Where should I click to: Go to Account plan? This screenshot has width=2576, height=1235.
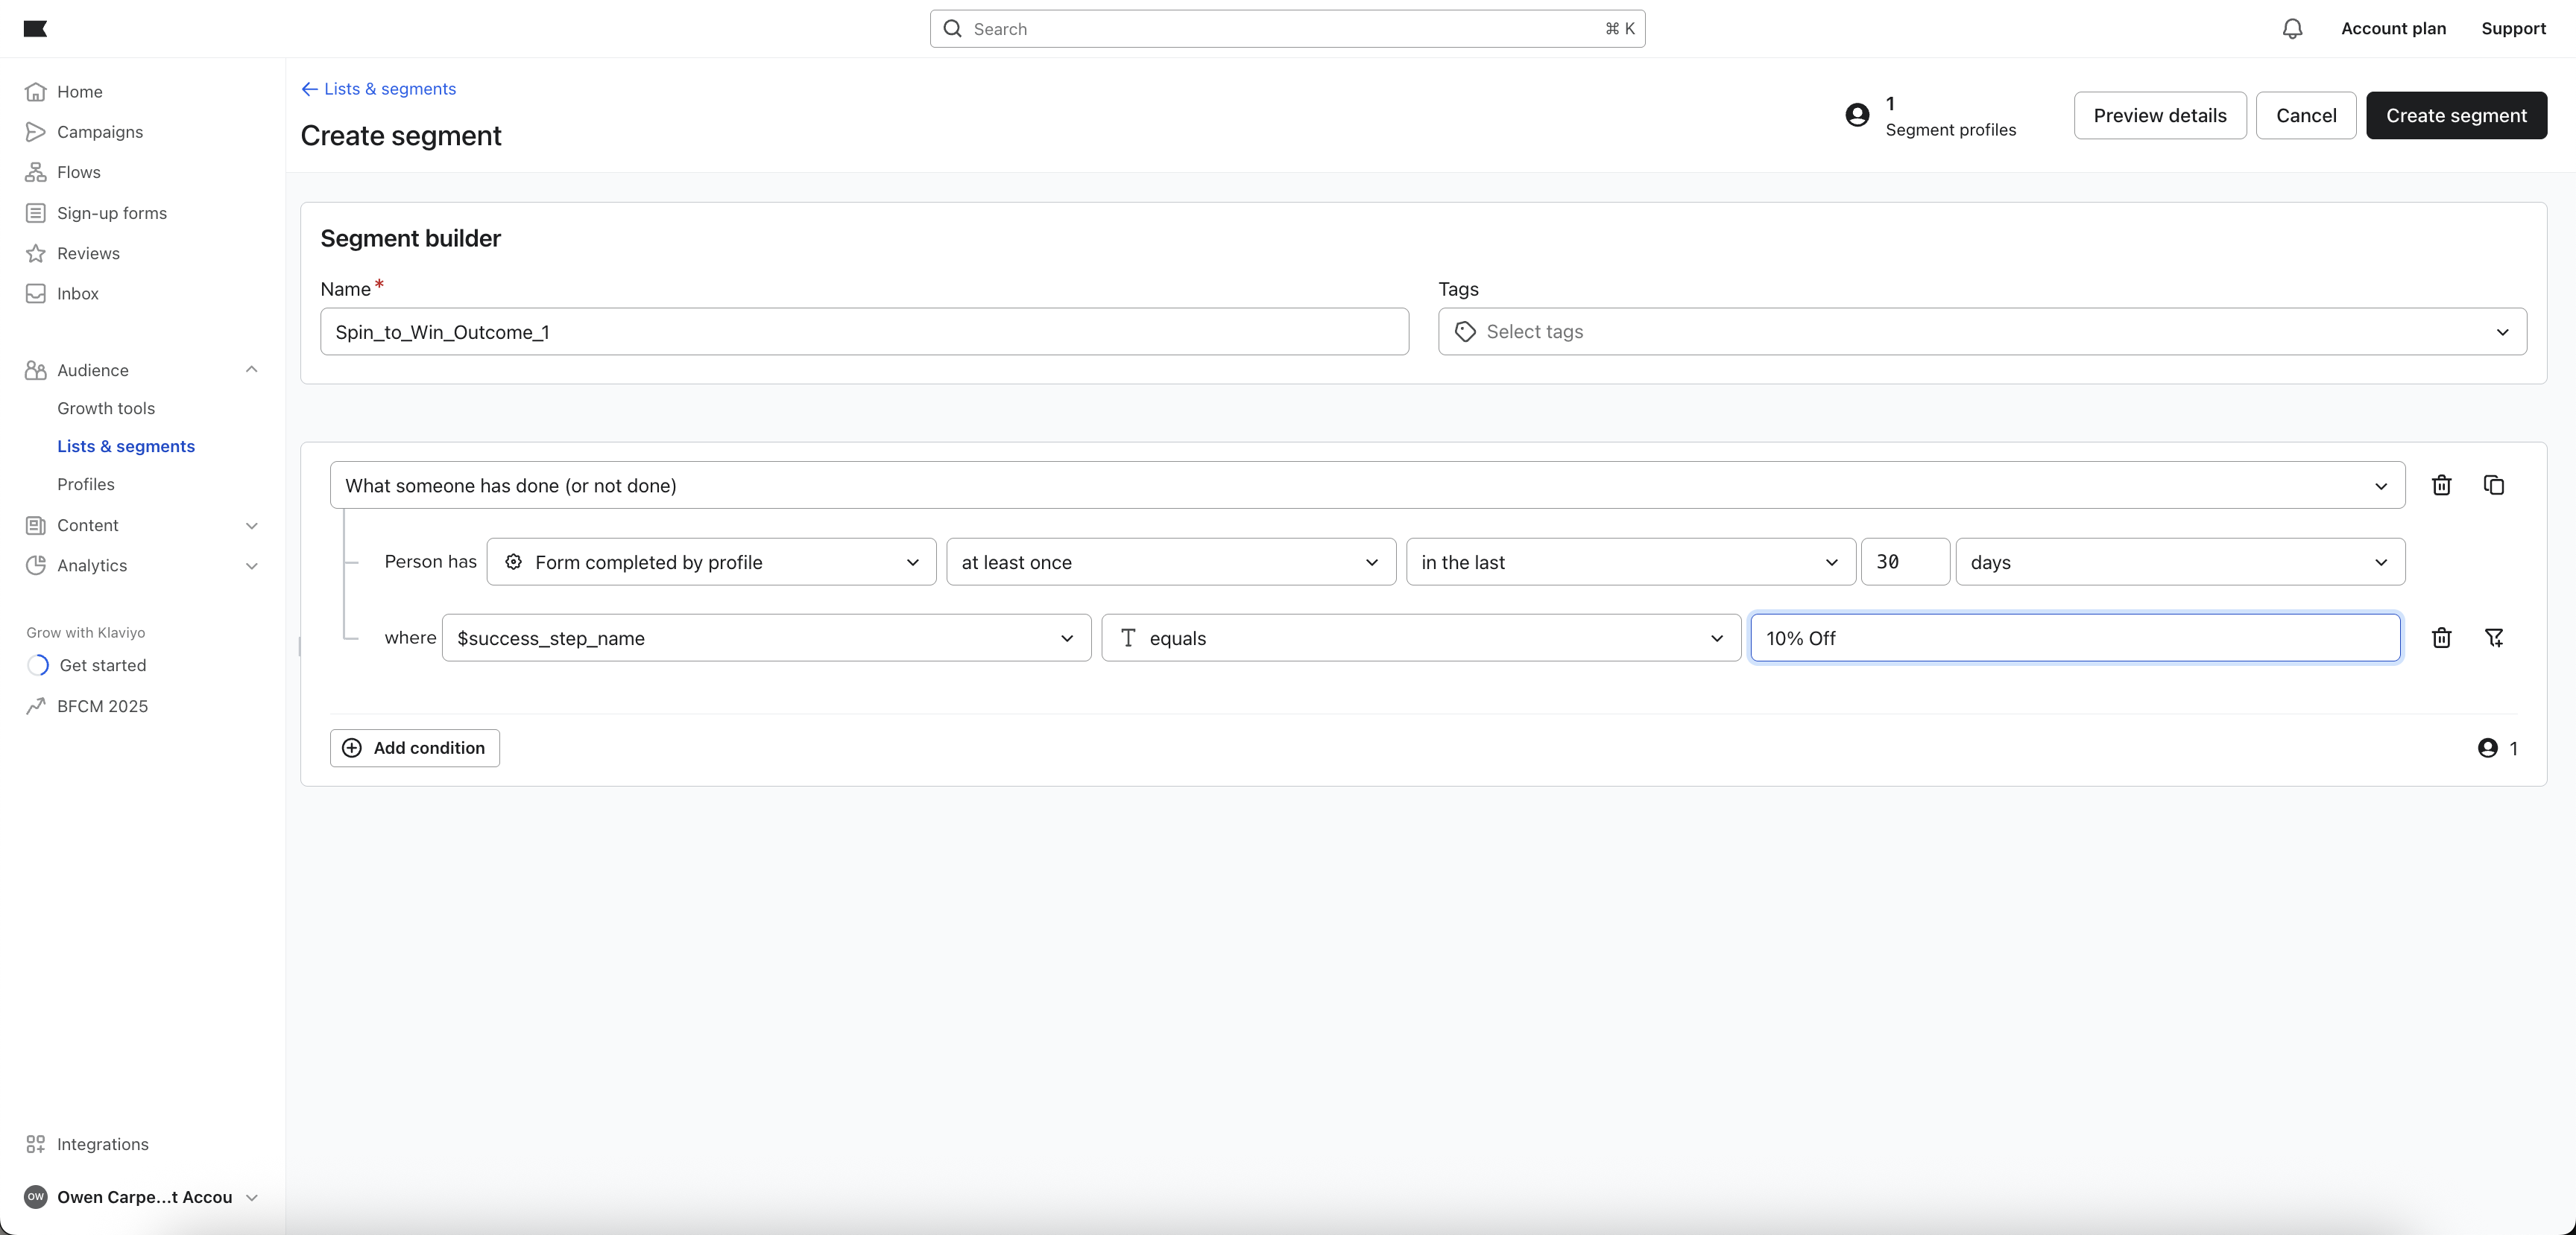[x=2393, y=29]
